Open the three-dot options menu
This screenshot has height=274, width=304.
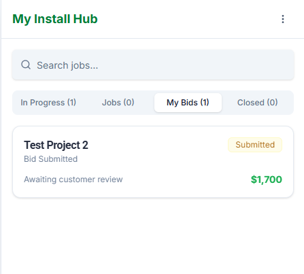pos(283,19)
